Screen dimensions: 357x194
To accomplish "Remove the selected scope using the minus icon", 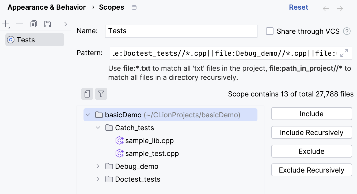I will tap(20, 24).
